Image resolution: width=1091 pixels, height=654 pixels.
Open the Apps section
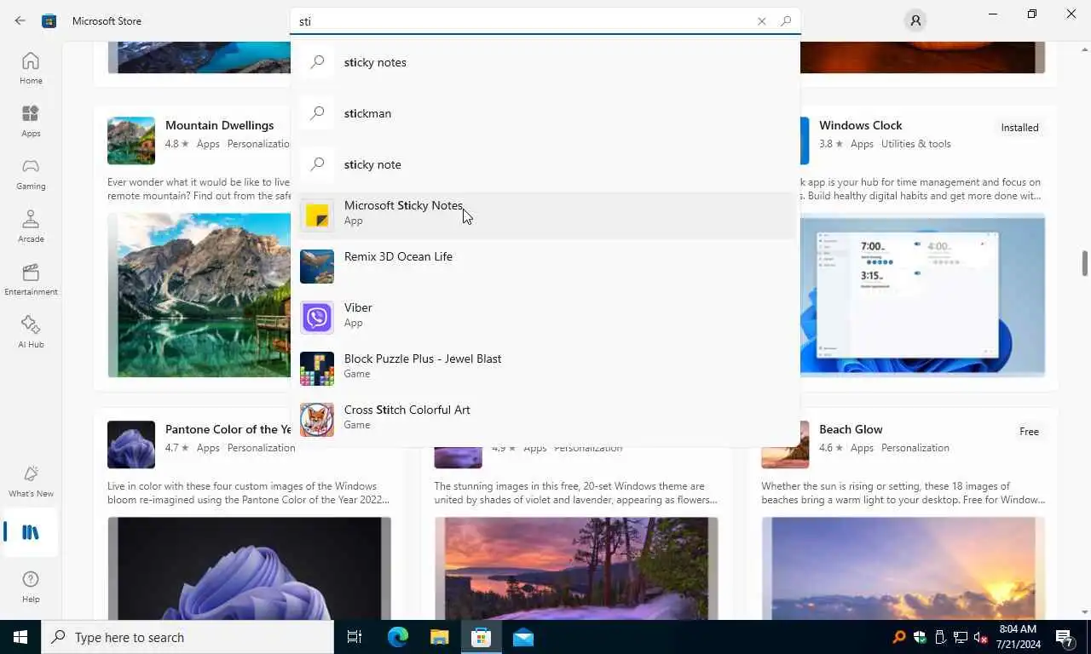pyautogui.click(x=31, y=121)
